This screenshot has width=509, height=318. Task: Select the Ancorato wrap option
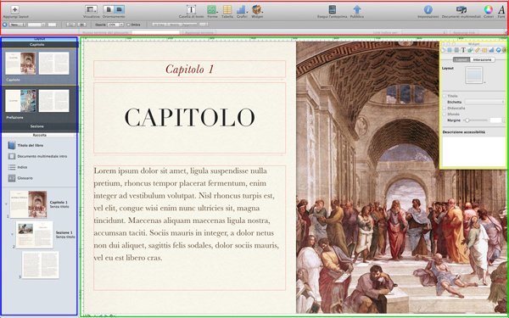pyautogui.click(x=189, y=25)
